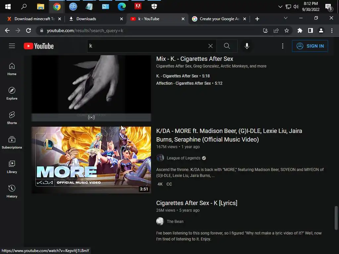This screenshot has width=339, height=254.
Task: Click League of Legends channel avatar
Action: point(160,158)
